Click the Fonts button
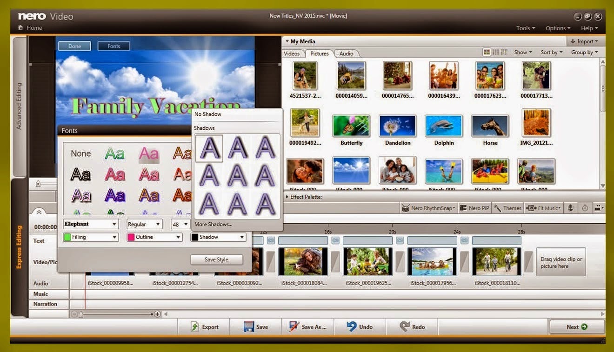614x352 pixels. pos(113,46)
